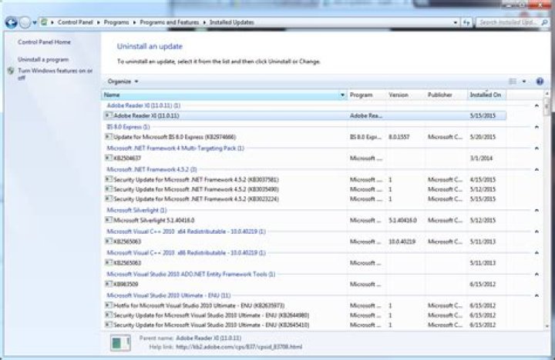Click the search magnifier icon
The width and height of the screenshot is (555, 360).
544,22
